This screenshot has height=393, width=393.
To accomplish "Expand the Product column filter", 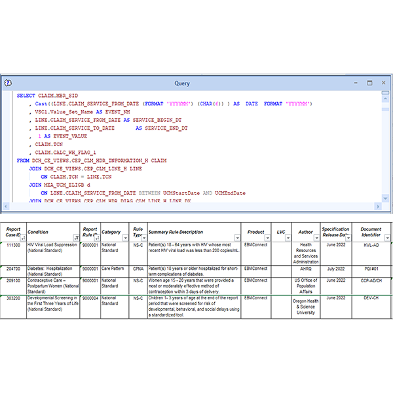I will [x=267, y=238].
